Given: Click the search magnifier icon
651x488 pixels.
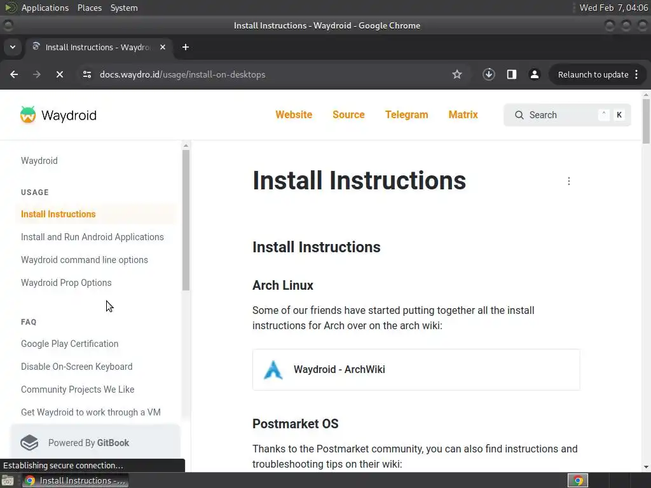Looking at the screenshot, I should [519, 115].
